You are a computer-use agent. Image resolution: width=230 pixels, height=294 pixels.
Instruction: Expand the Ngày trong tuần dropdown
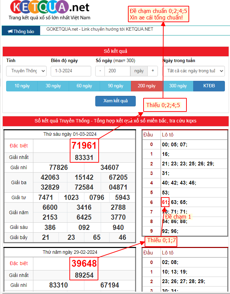(194, 71)
